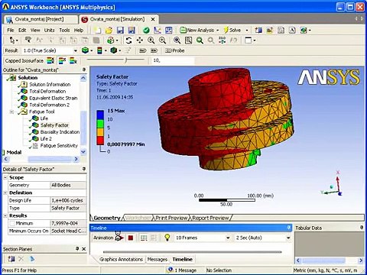
Task: Collapse the Scope section
Action: 5,177
